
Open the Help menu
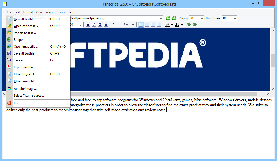click(71, 12)
